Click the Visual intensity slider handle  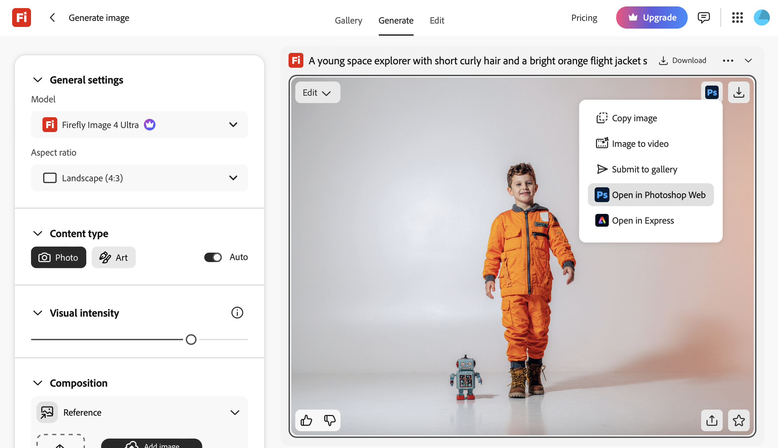[191, 340]
